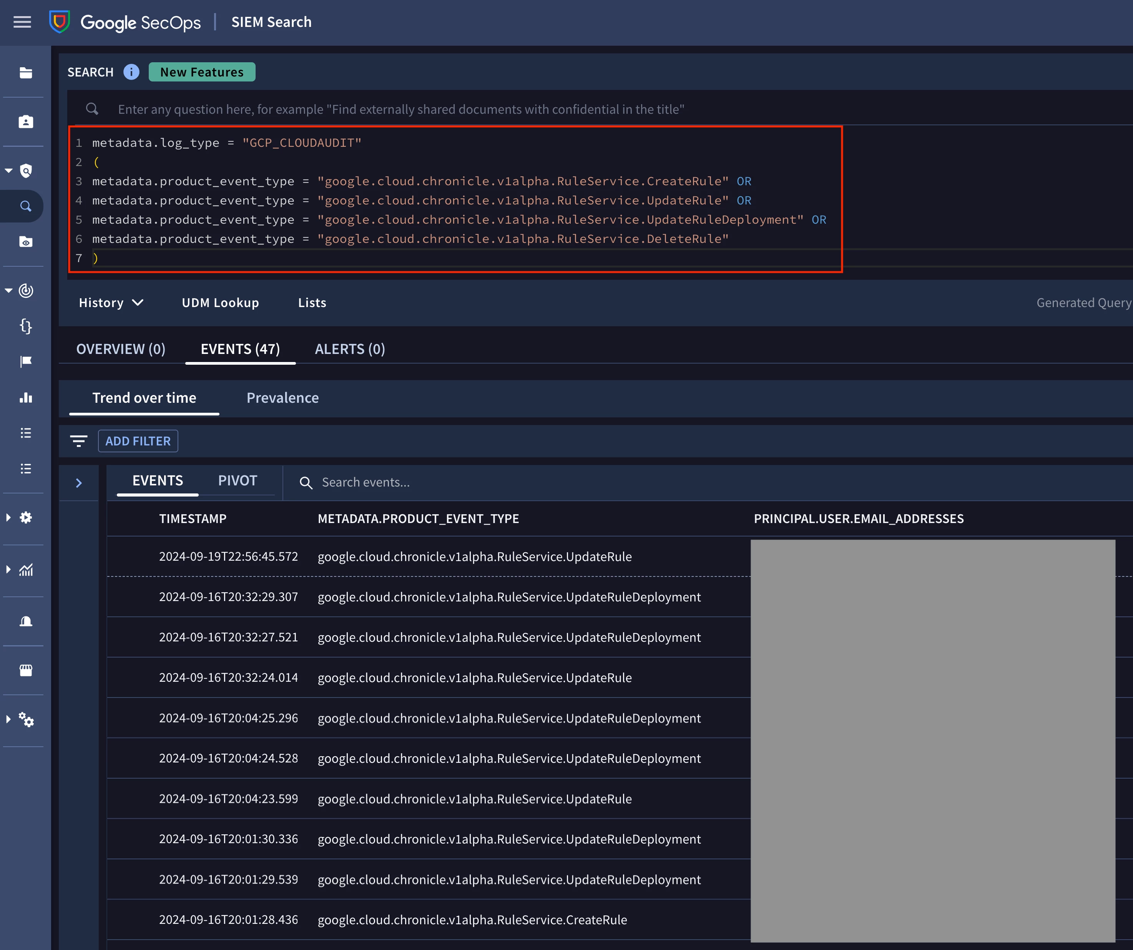Open UDM Lookup
The height and width of the screenshot is (950, 1133).
click(x=220, y=303)
